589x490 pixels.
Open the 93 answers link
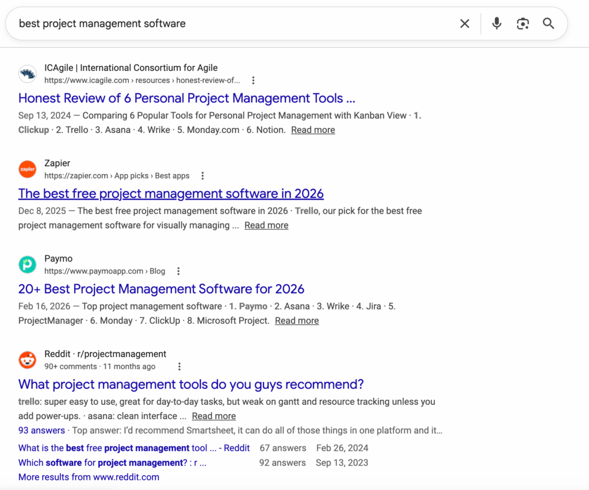[x=41, y=430]
